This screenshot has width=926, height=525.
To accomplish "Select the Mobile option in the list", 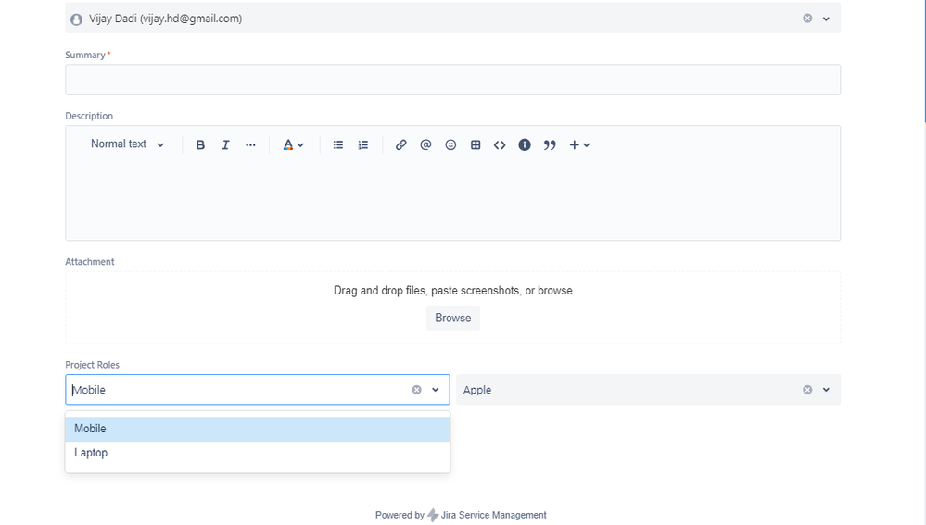I will [258, 429].
